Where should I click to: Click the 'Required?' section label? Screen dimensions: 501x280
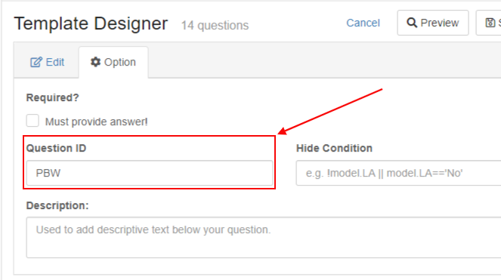[52, 97]
